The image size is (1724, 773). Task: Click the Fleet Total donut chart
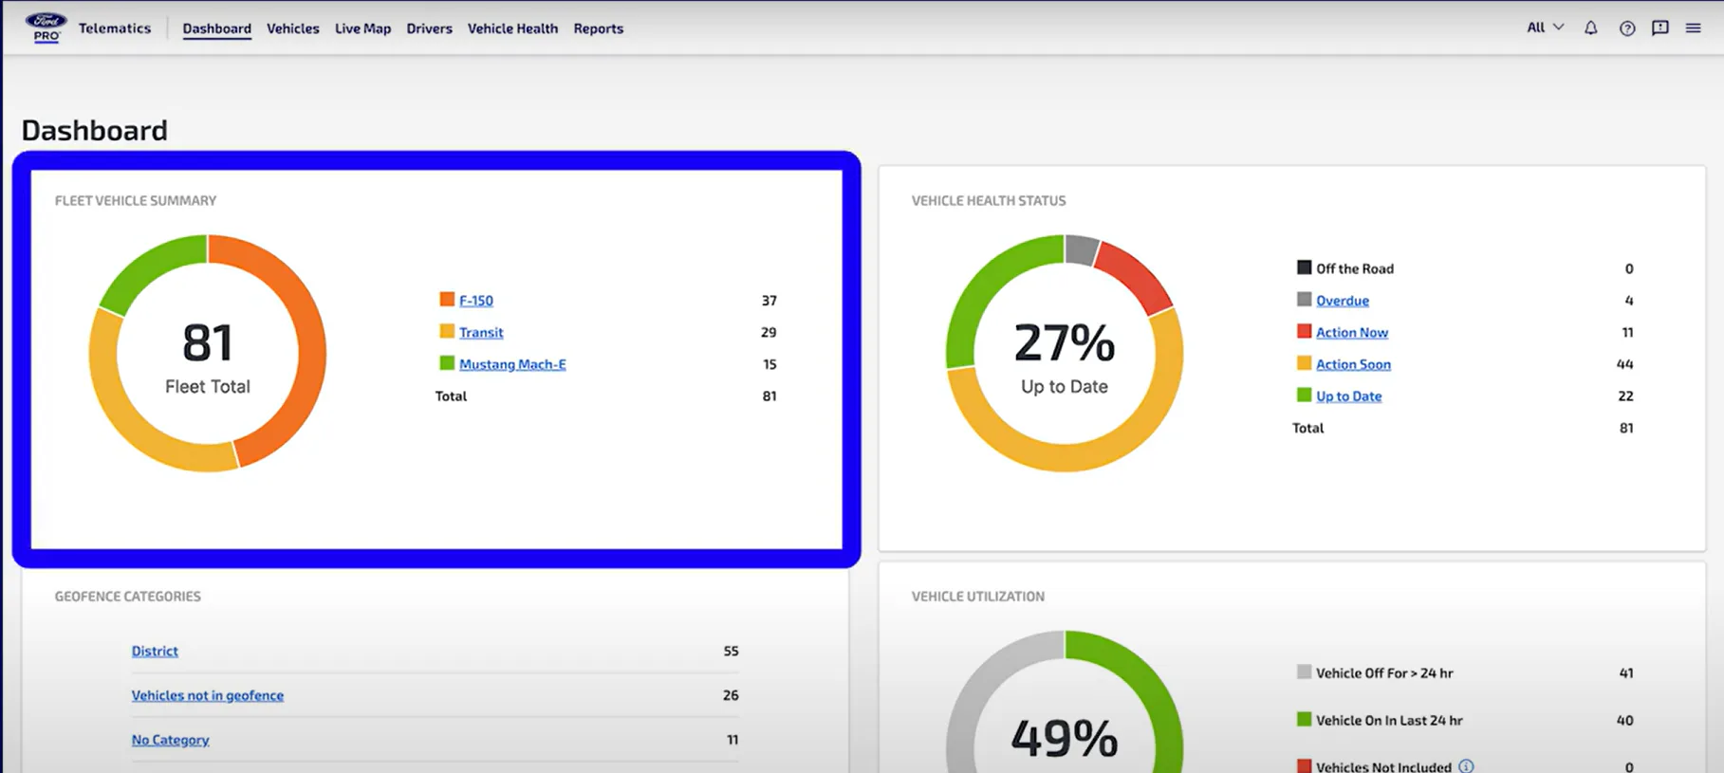click(x=208, y=353)
